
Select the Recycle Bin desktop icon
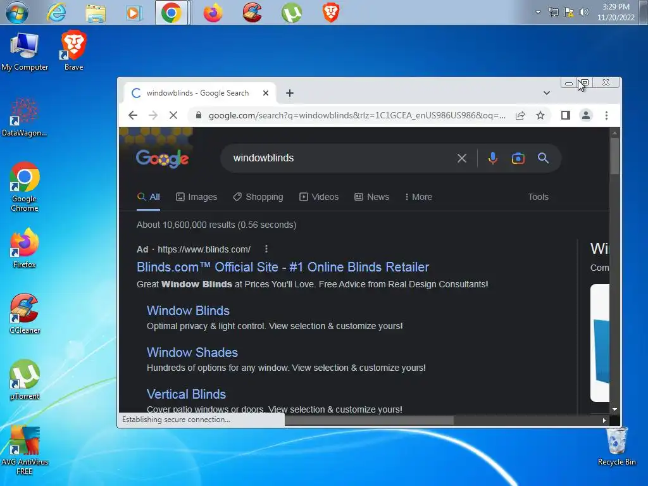tap(616, 447)
